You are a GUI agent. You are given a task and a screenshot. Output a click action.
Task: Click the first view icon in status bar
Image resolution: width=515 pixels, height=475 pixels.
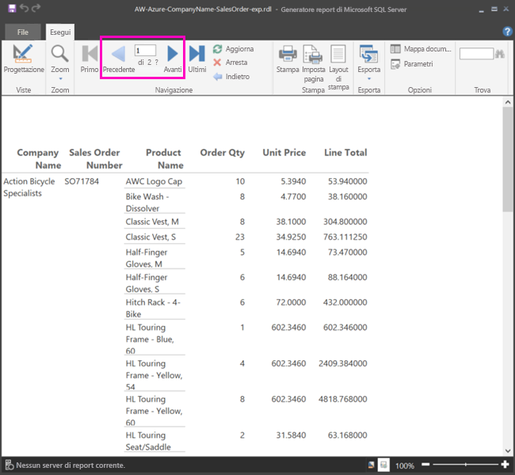coord(371,465)
